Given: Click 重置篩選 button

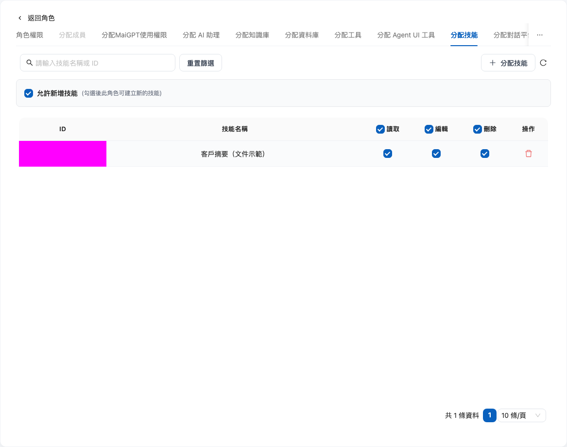Looking at the screenshot, I should (201, 63).
